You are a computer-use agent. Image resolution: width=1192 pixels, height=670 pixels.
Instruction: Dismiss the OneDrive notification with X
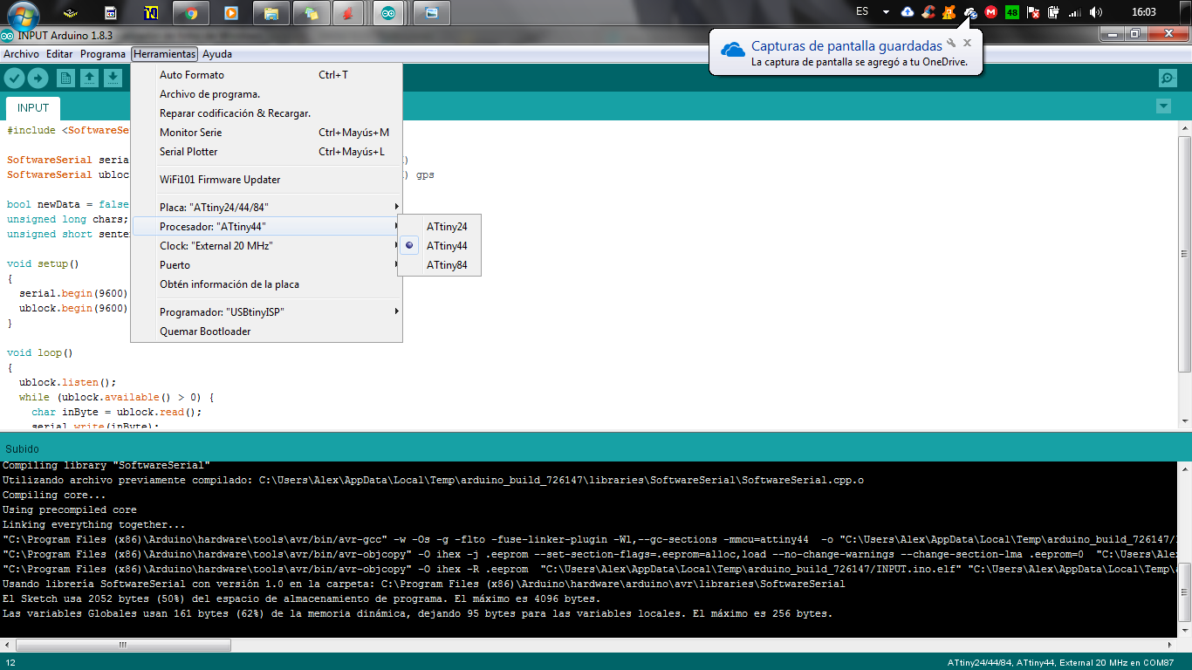coord(967,43)
